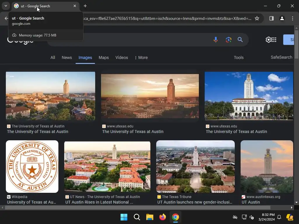Switch to the Videos tab
Image resolution: width=299 pixels, height=224 pixels.
click(x=122, y=57)
